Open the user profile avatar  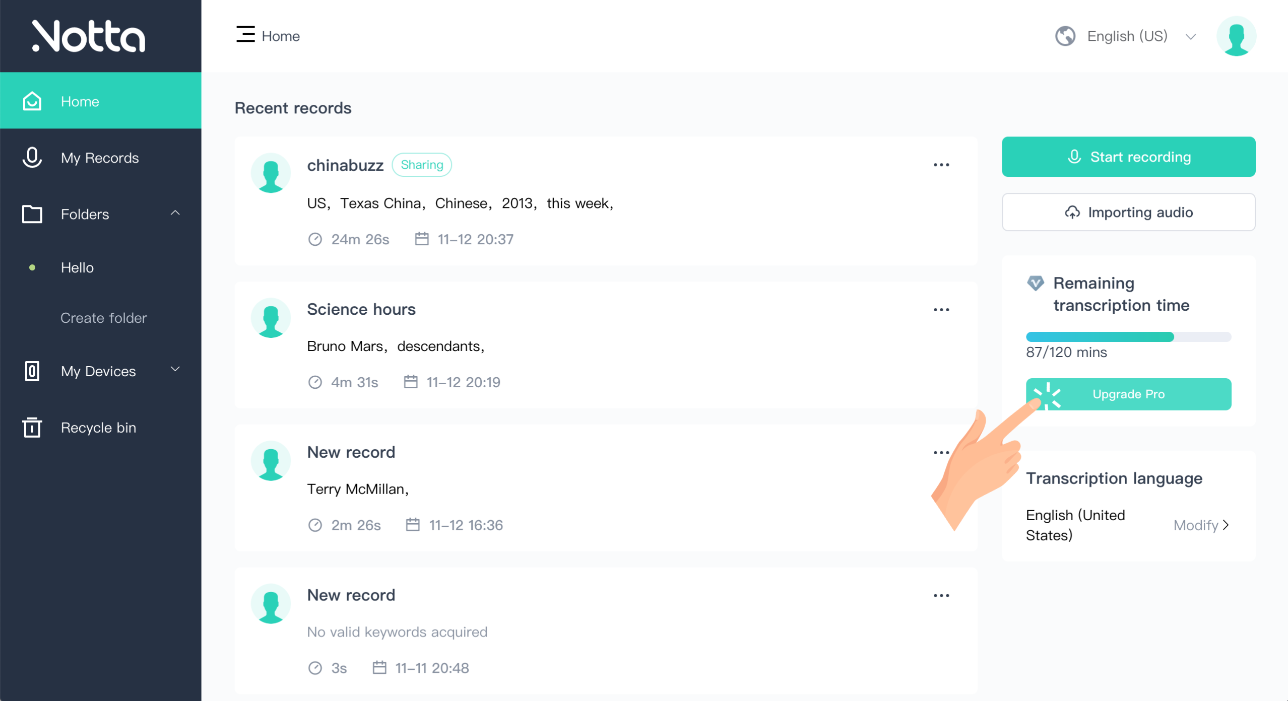tap(1236, 36)
